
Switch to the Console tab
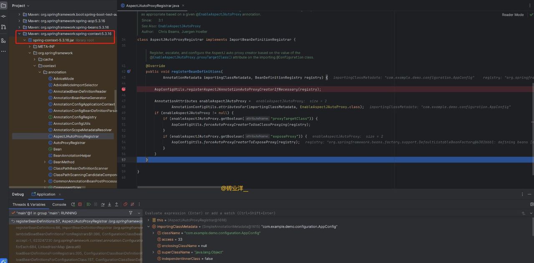point(59,205)
